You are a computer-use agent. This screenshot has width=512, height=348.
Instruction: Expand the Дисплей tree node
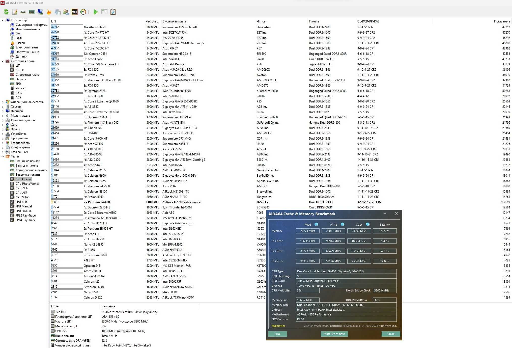click(3, 111)
